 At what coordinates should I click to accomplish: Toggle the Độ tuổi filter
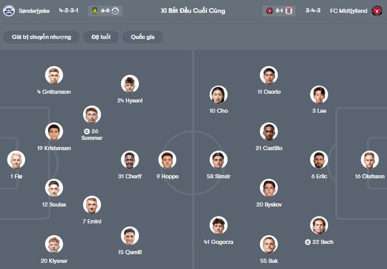tap(102, 37)
